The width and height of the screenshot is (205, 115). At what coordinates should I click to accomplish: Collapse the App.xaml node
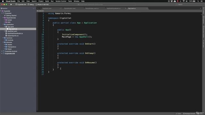click(4, 27)
